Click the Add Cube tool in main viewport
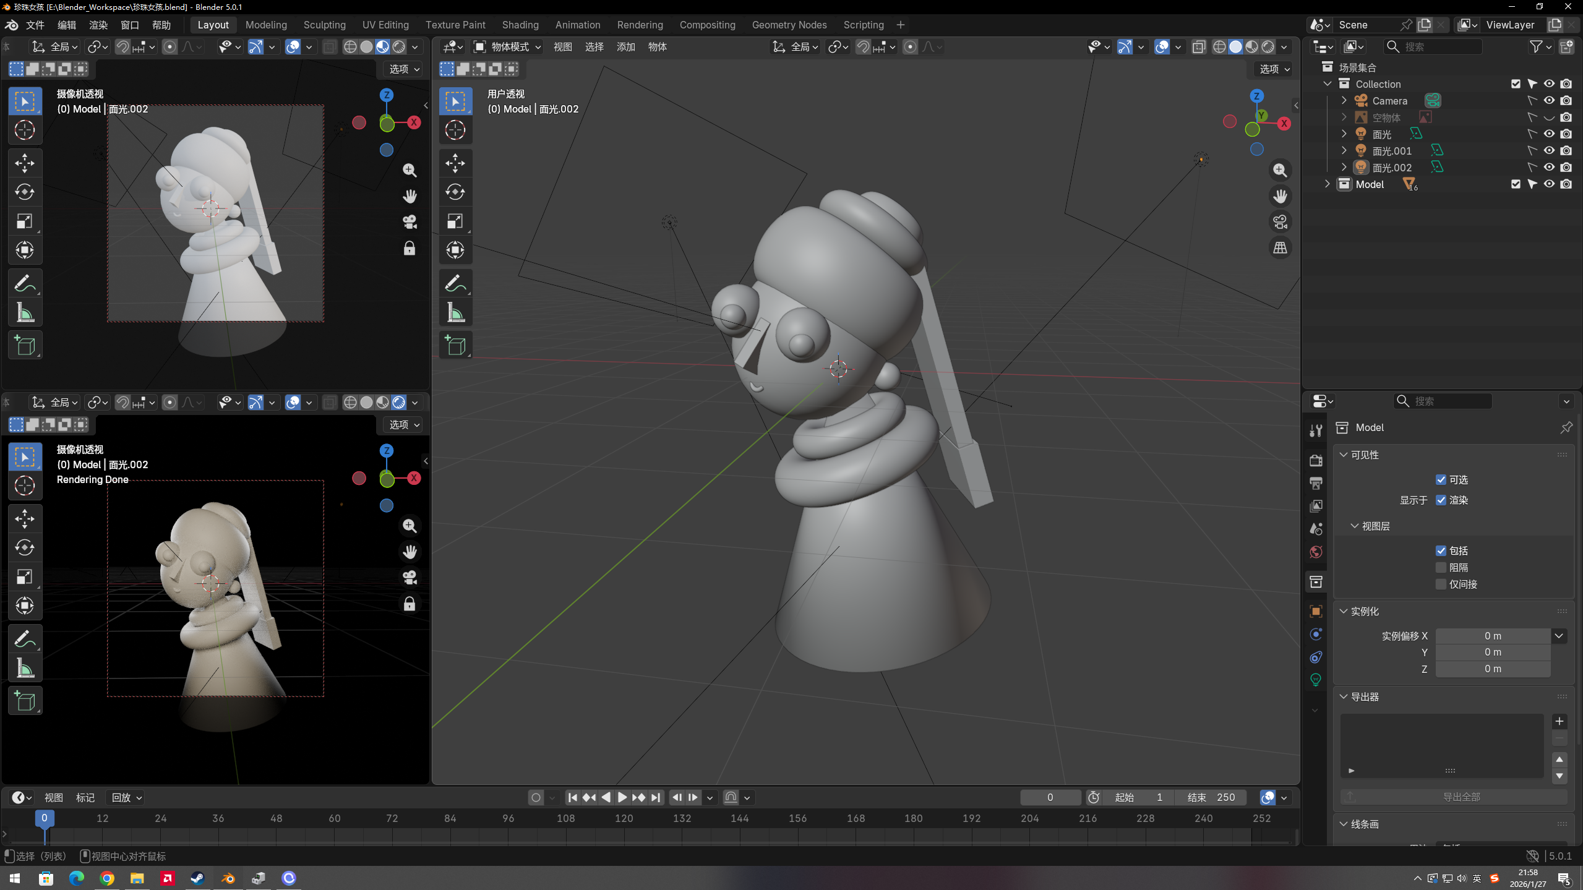This screenshot has width=1583, height=890. [455, 346]
